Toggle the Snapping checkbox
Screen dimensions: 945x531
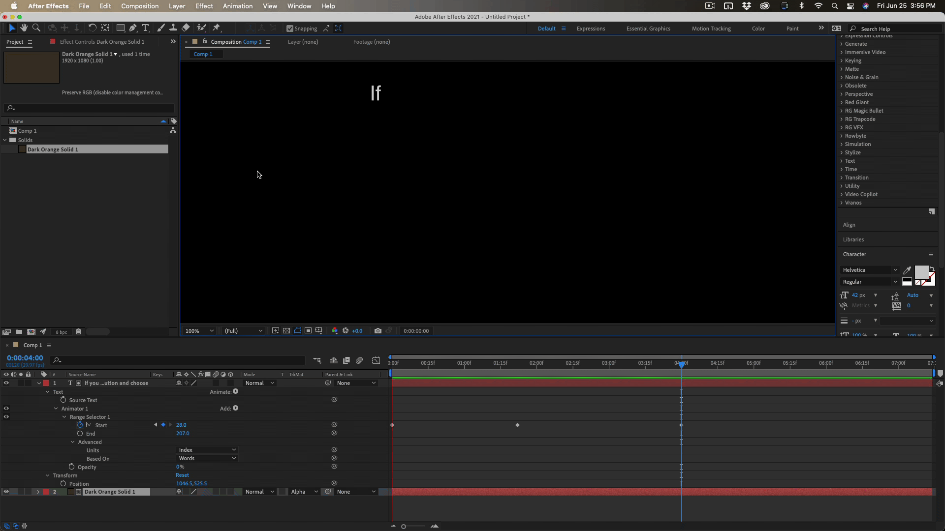(290, 29)
